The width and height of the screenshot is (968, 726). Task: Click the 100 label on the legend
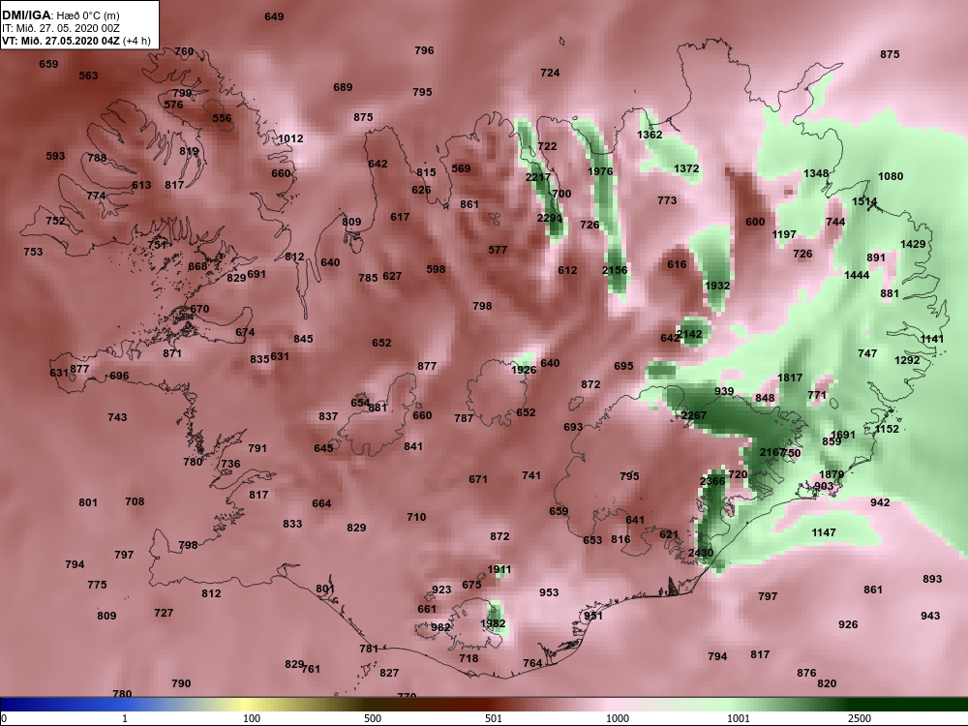pyautogui.click(x=252, y=718)
